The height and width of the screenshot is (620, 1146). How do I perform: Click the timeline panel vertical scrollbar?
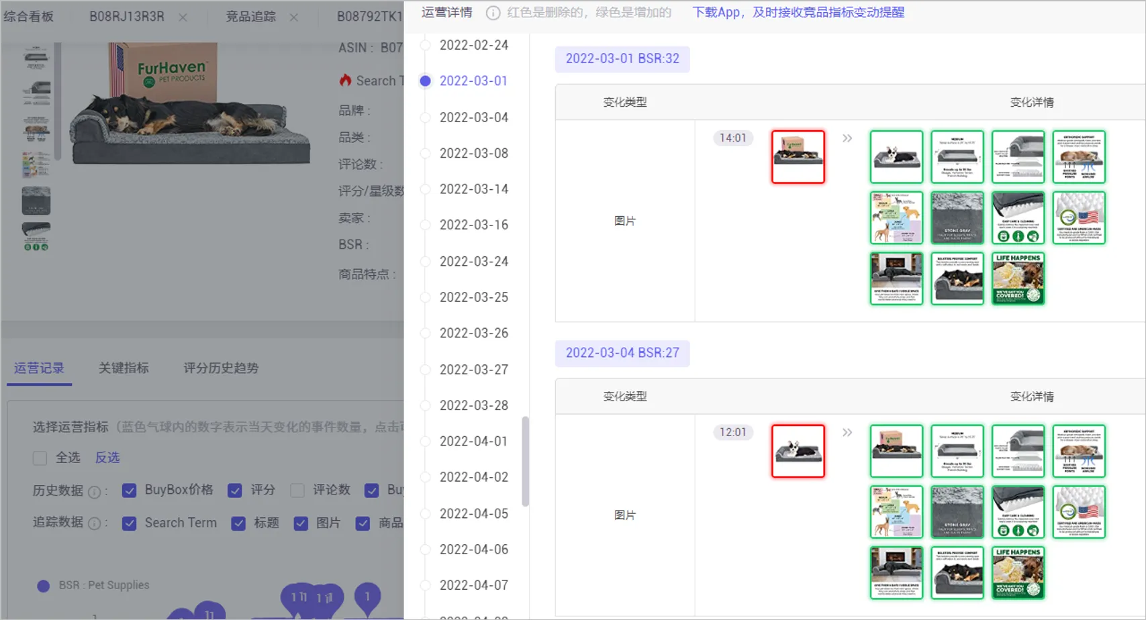coord(525,462)
